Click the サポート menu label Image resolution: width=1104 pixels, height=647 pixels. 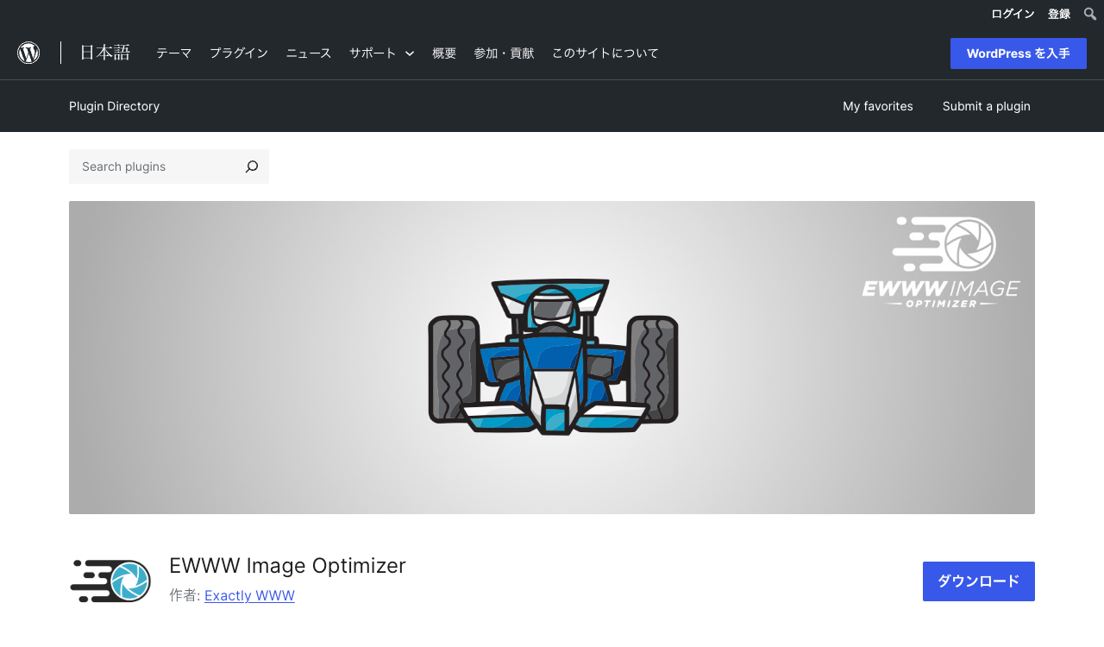tap(373, 53)
